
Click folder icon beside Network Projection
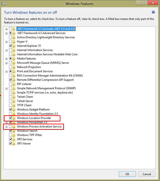[14, 67]
